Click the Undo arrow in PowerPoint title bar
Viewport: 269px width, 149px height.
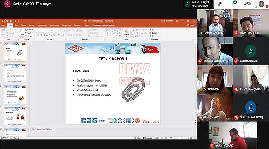point(7,21)
